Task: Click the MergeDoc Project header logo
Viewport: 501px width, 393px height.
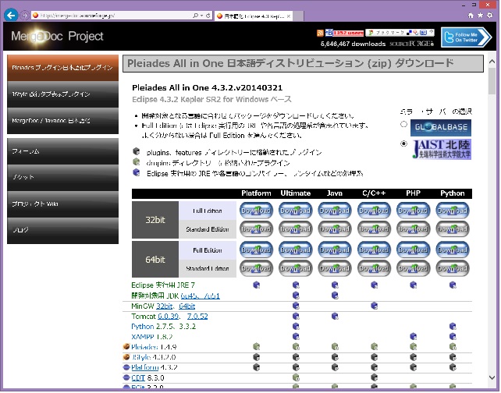Action: coord(57,37)
